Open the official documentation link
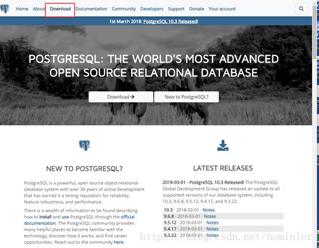 (79, 220)
